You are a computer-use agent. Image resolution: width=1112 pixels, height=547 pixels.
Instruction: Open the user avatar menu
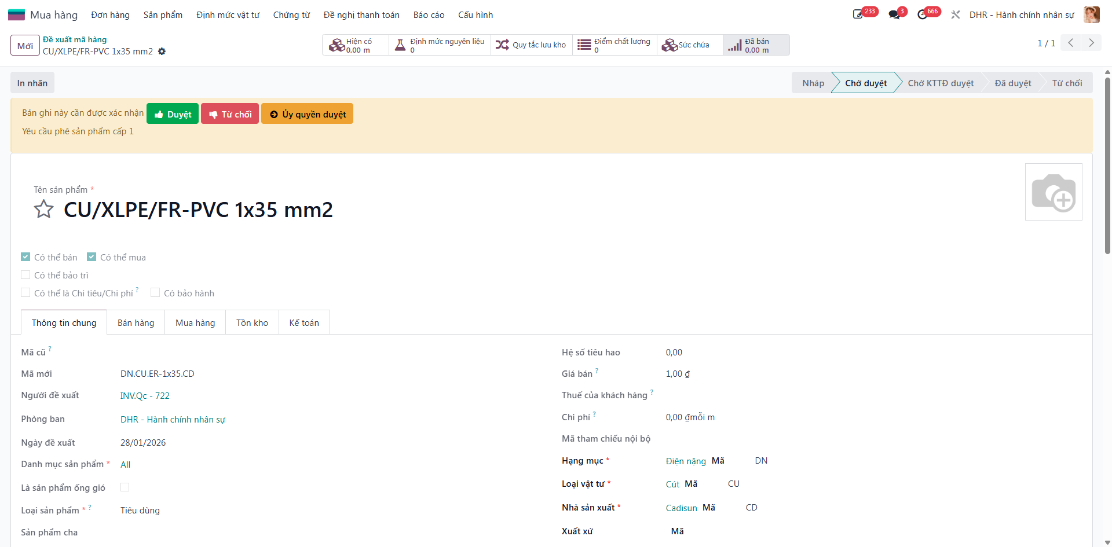tap(1092, 14)
